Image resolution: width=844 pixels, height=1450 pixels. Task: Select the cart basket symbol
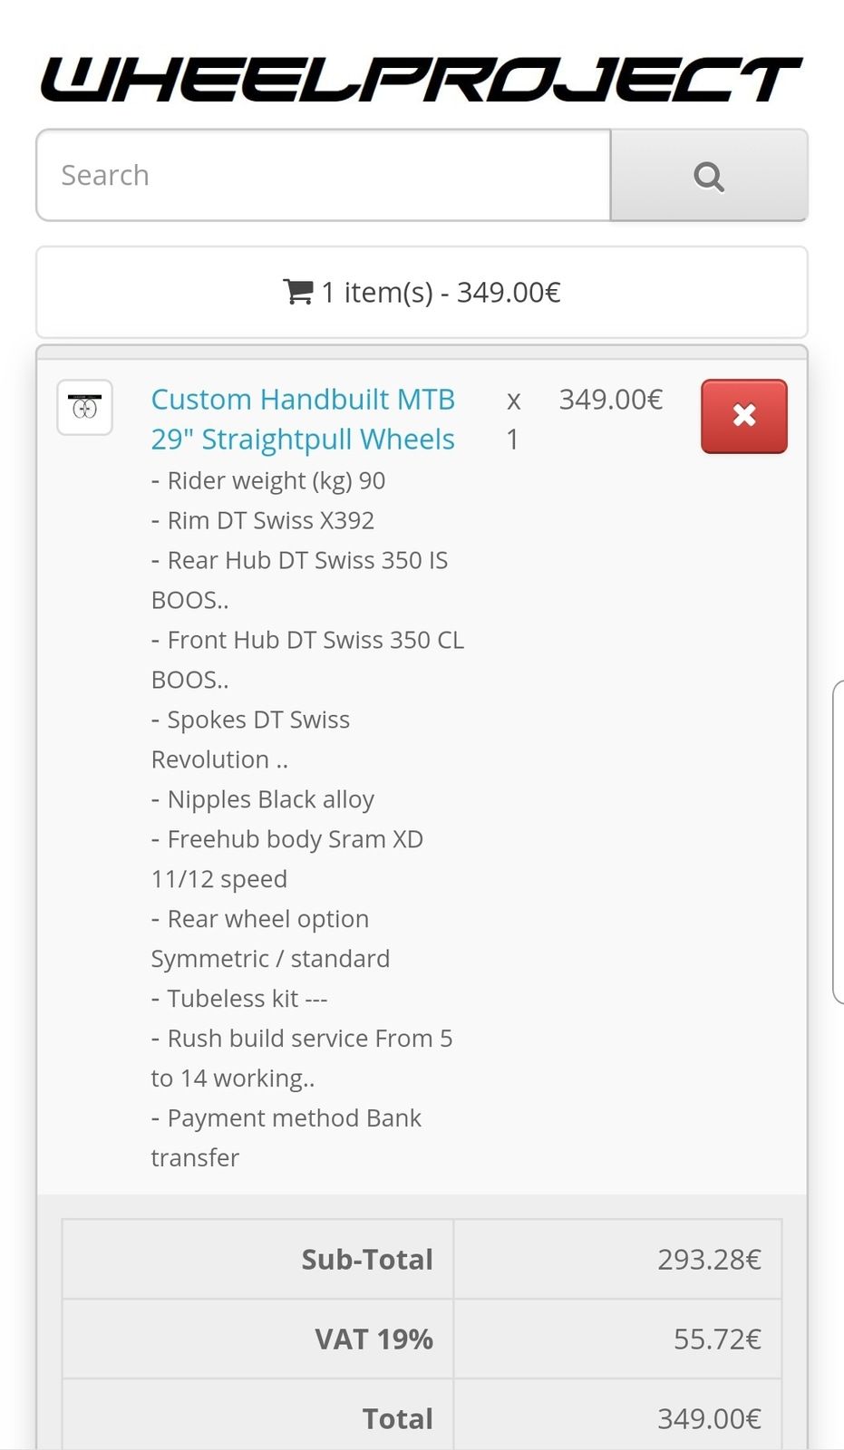[296, 292]
